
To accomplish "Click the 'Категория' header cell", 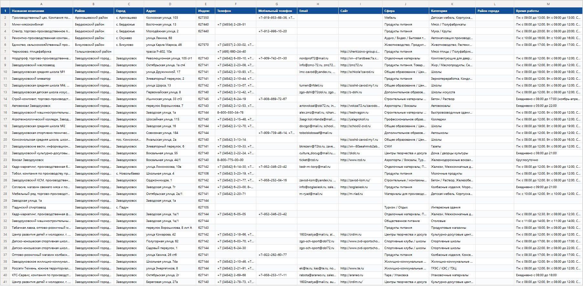I will 452,11.
